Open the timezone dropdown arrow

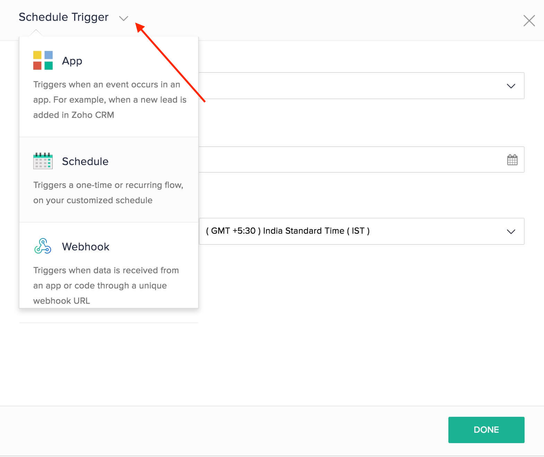[x=511, y=232]
